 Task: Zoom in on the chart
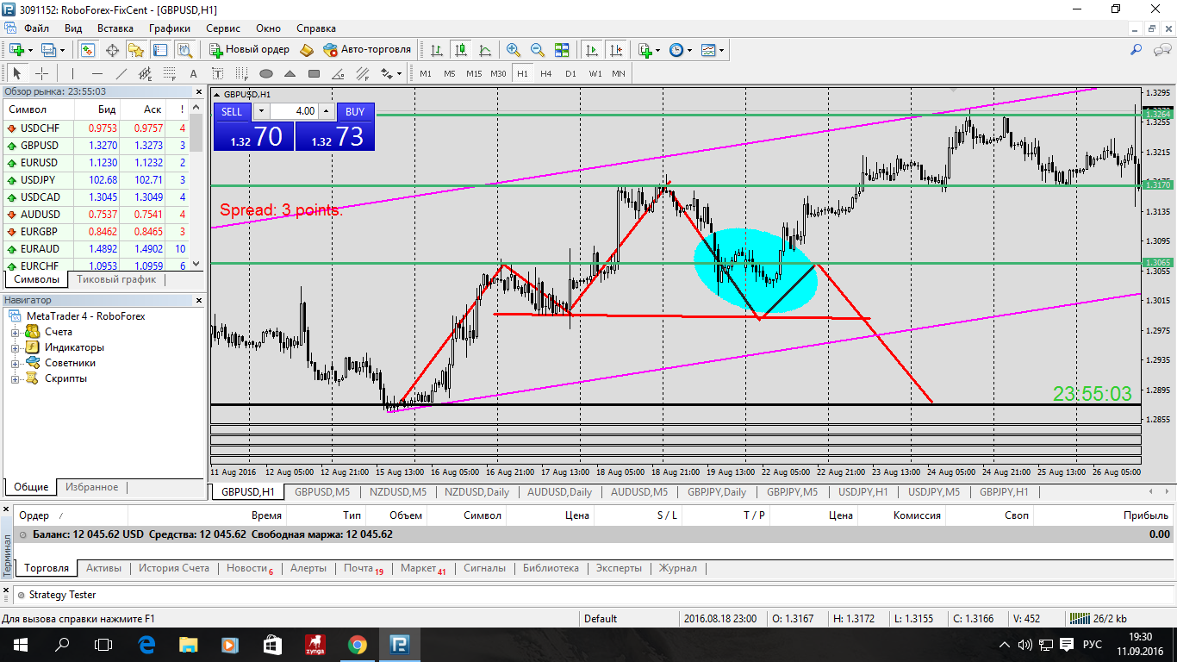(514, 50)
